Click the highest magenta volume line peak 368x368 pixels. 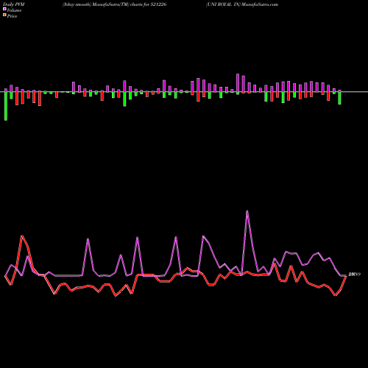(x=247, y=211)
